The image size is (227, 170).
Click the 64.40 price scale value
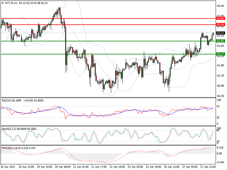[x=220, y=6]
